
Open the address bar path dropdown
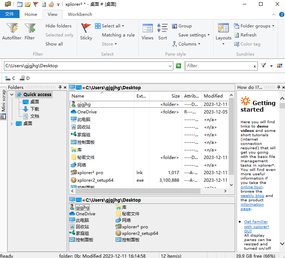pyautogui.click(x=170, y=66)
